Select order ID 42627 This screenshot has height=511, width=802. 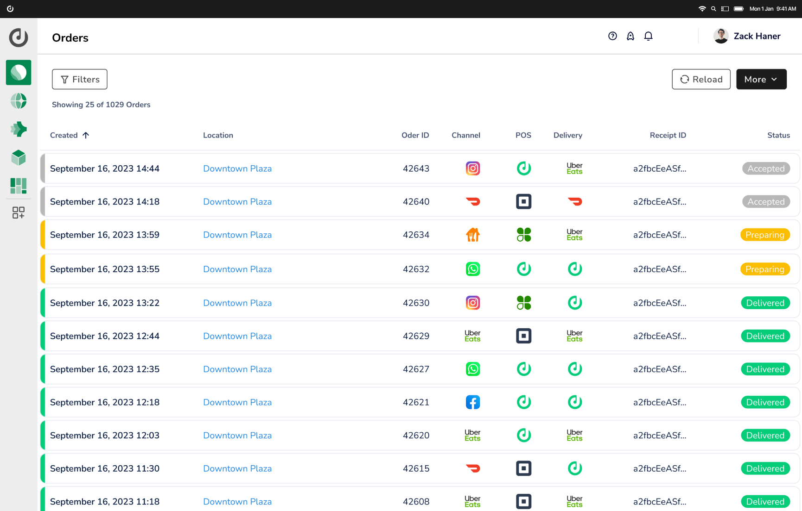click(416, 369)
